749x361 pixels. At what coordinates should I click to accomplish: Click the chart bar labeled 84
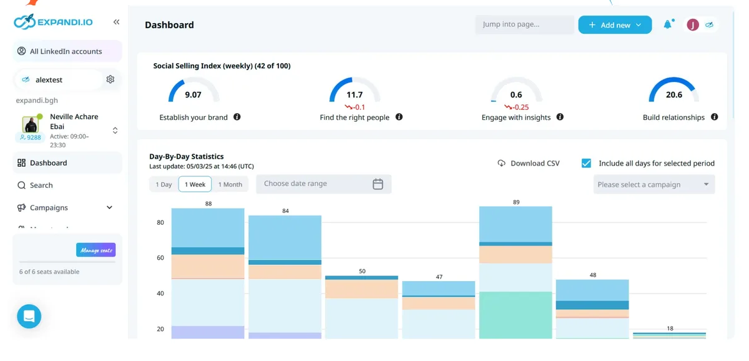point(285,277)
